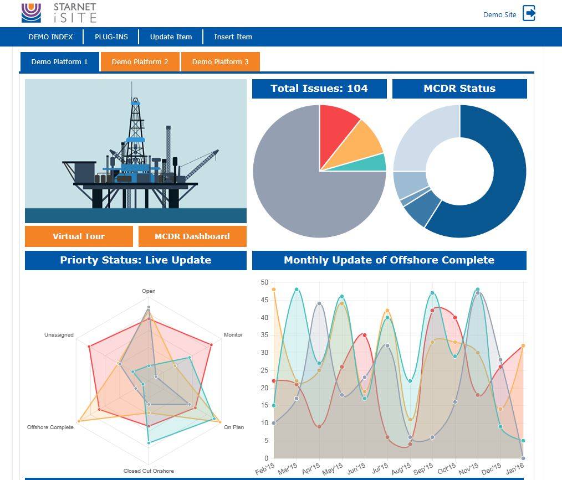Click the logout arrow icon

529,14
